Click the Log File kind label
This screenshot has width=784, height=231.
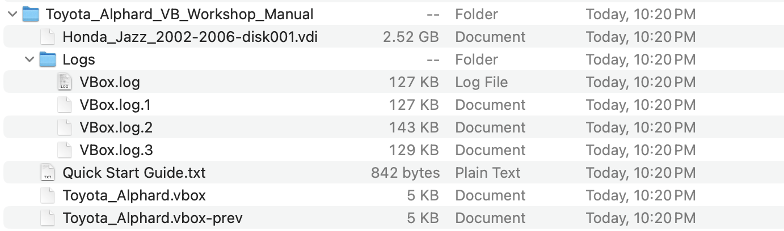coord(481,82)
